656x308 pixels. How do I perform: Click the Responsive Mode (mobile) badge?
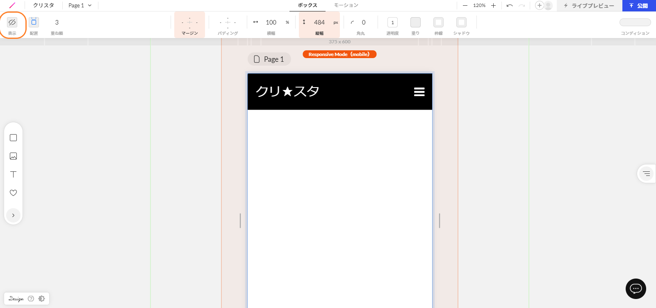coord(339,54)
